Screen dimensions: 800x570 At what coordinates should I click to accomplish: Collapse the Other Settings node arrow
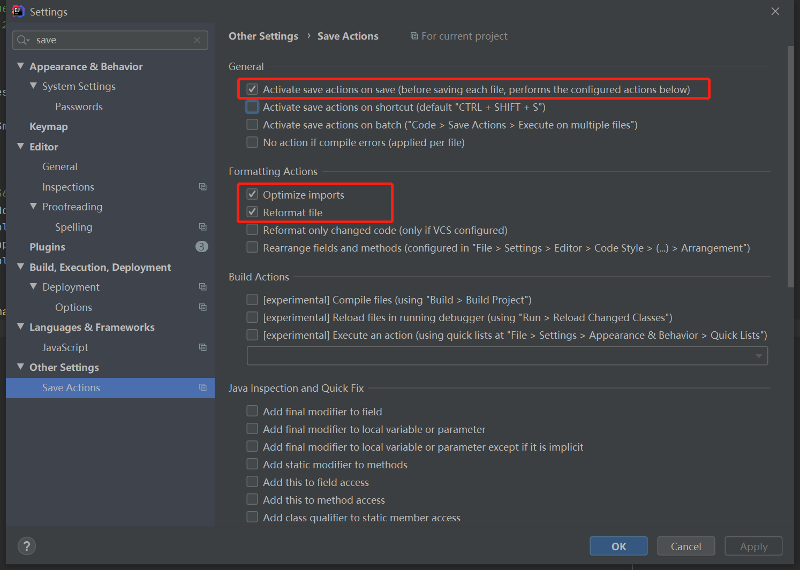20,367
